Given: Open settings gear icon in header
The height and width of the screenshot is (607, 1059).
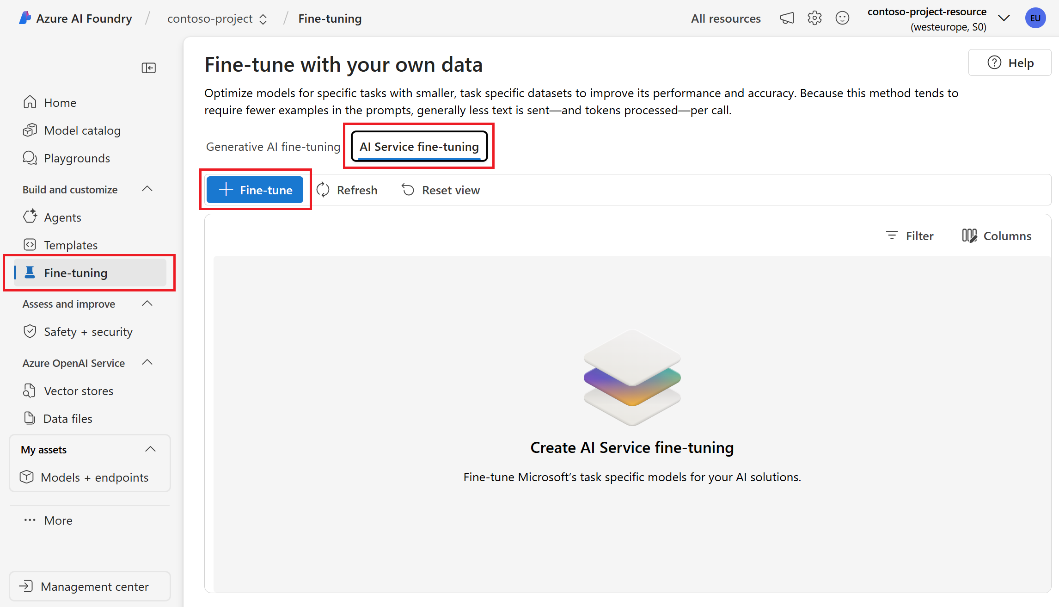Looking at the screenshot, I should 814,19.
